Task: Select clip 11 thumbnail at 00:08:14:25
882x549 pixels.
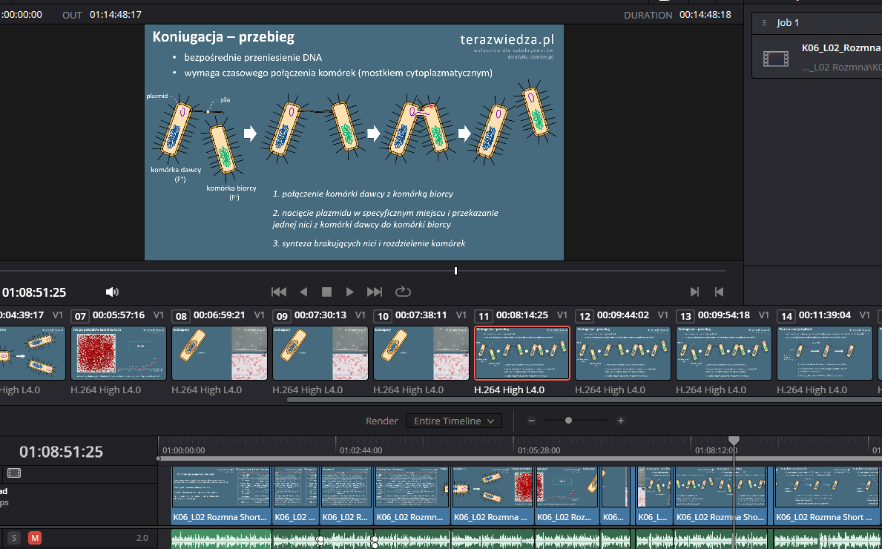Action: coord(521,353)
